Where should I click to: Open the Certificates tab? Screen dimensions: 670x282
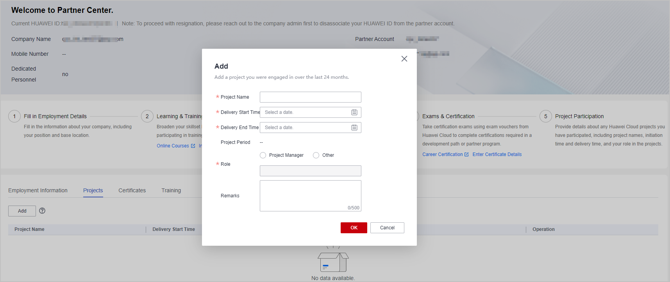click(132, 190)
